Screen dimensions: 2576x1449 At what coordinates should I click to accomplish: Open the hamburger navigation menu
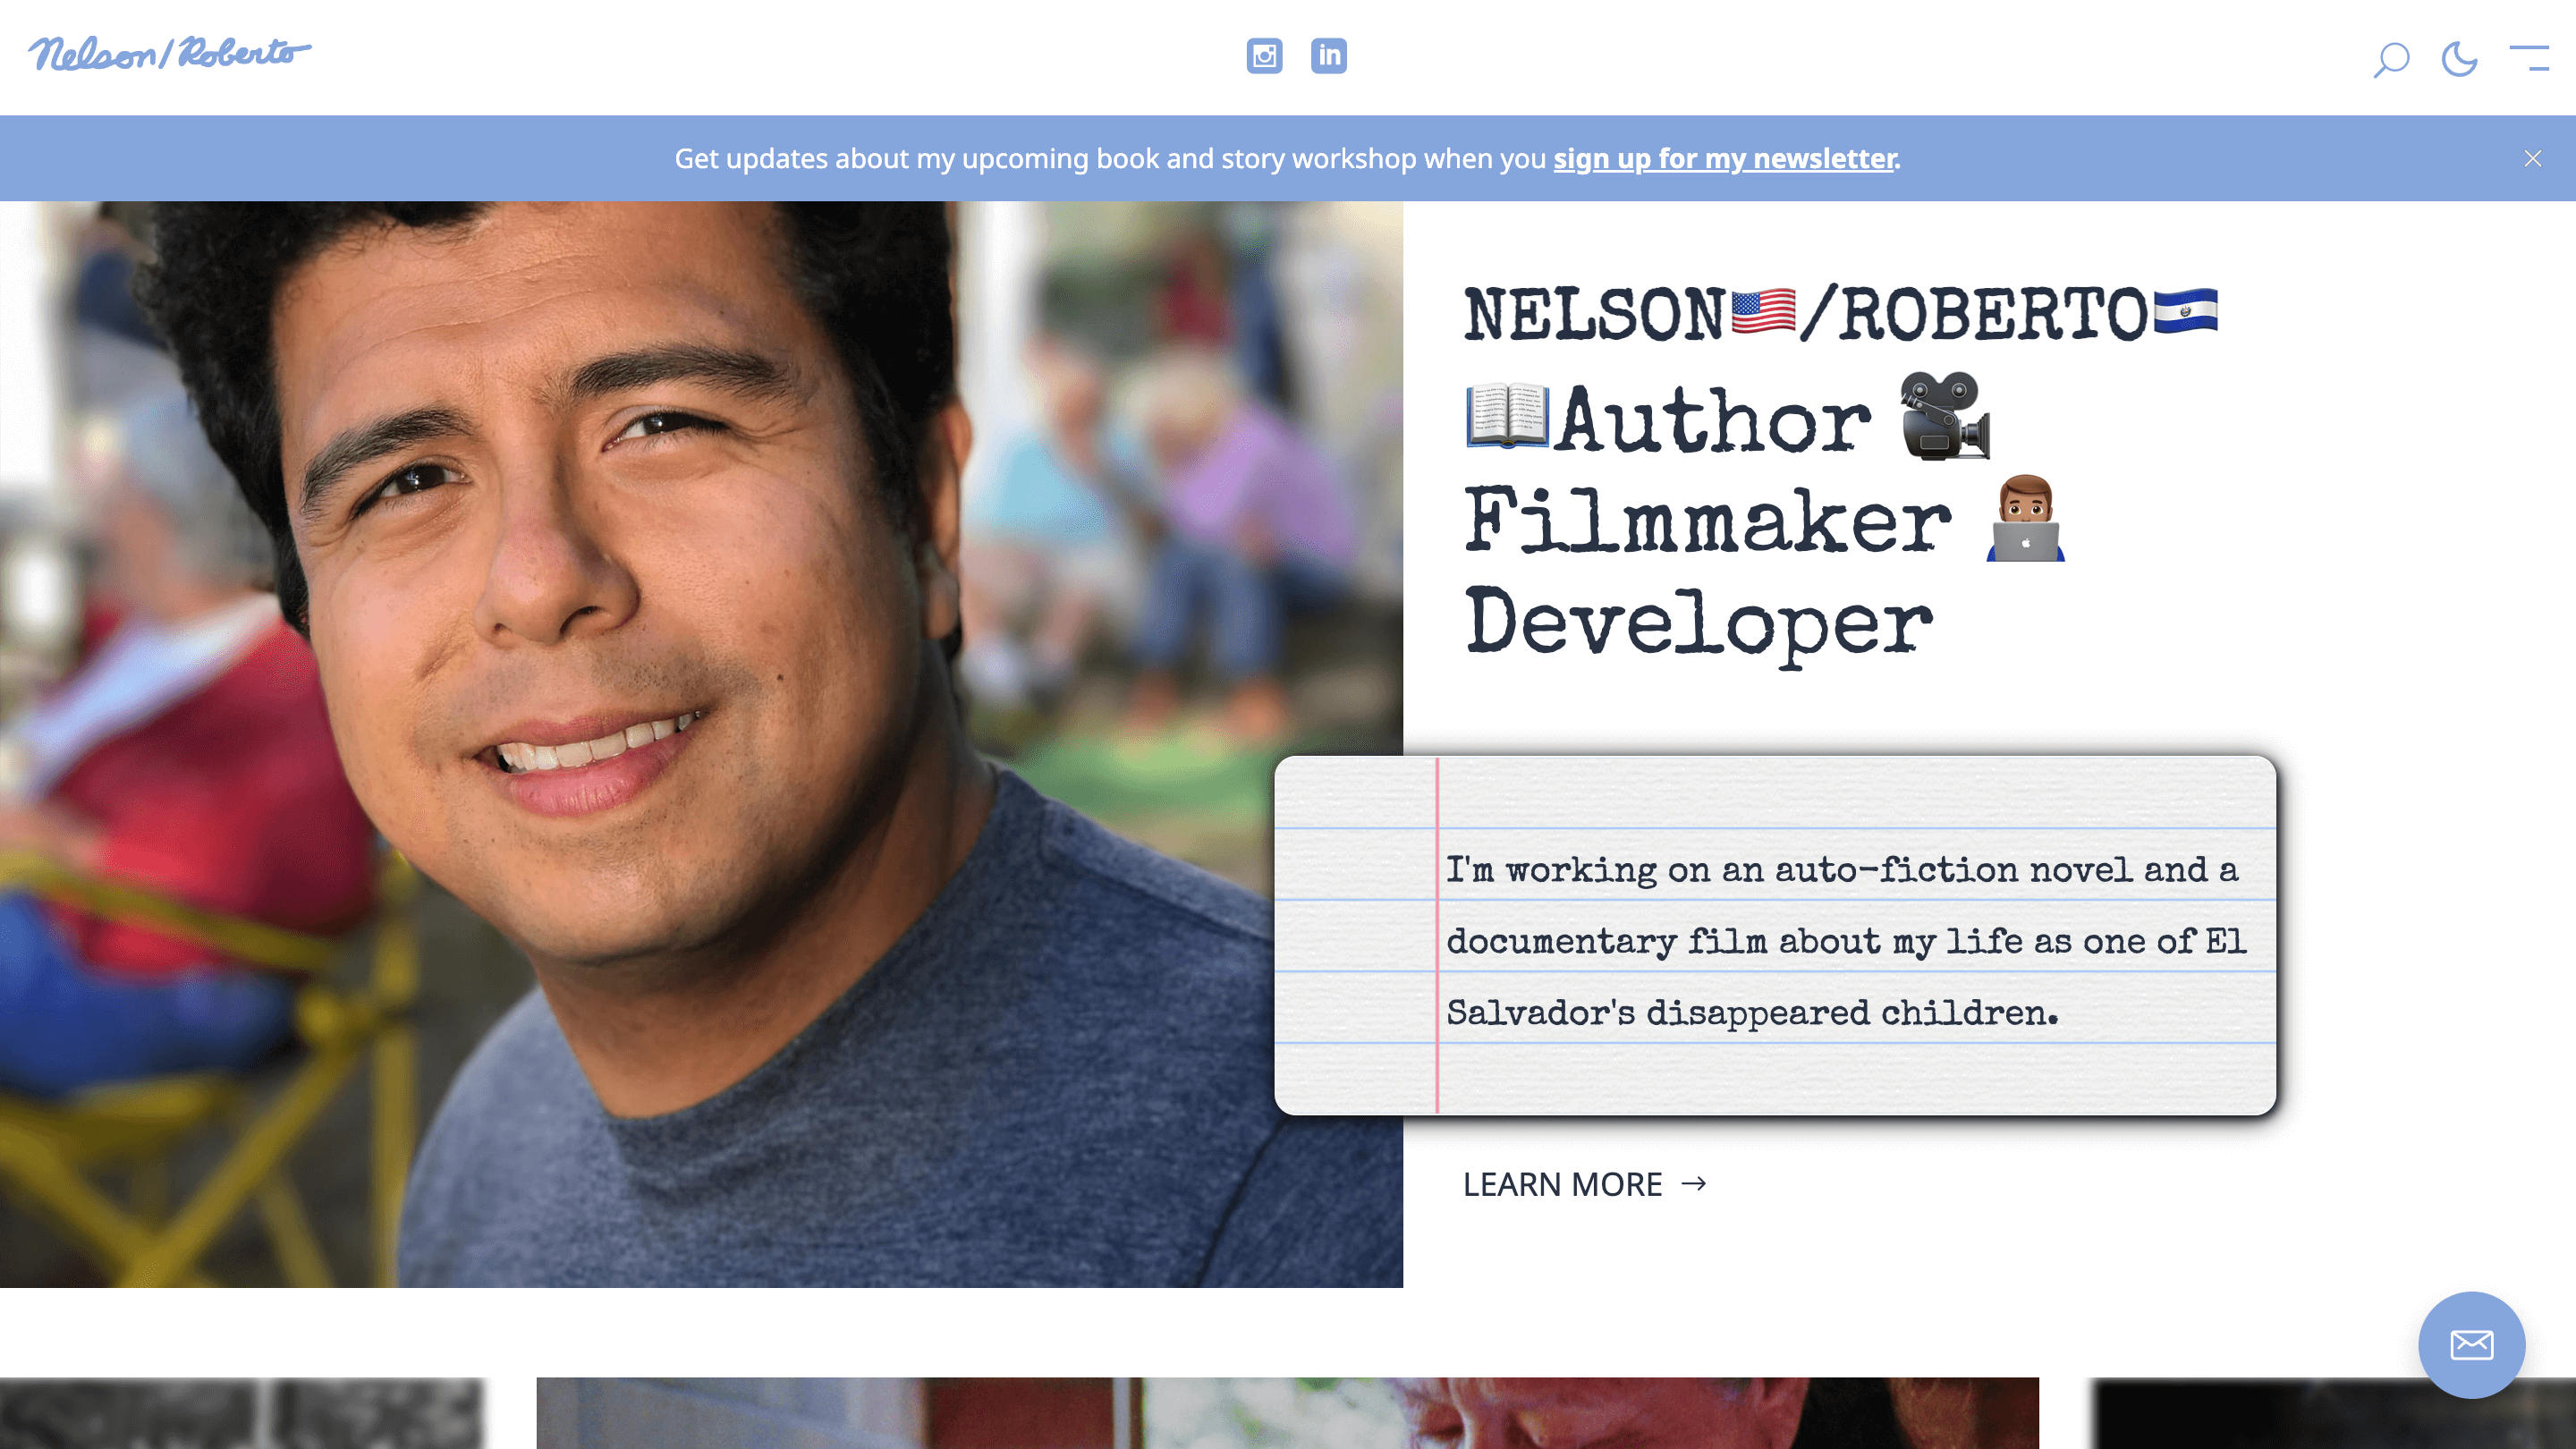click(x=2529, y=58)
